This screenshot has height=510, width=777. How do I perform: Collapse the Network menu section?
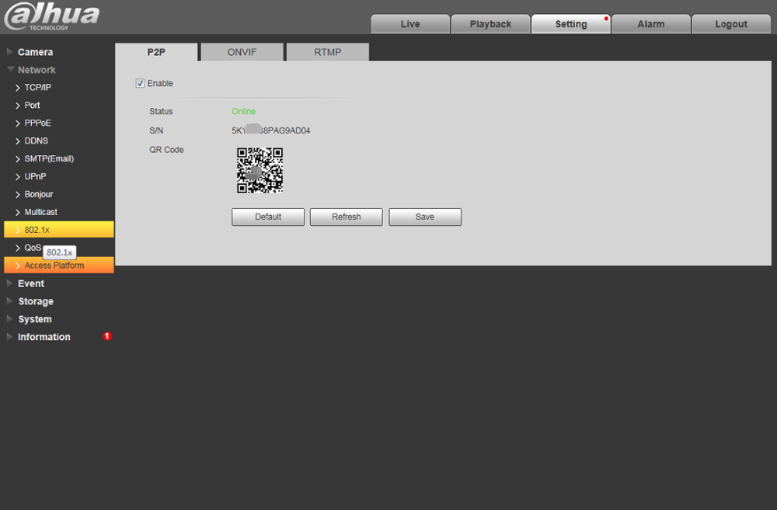(37, 70)
